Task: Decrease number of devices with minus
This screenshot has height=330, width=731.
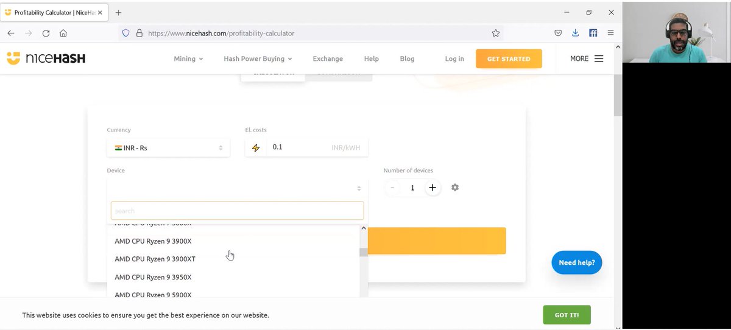Action: [x=392, y=188]
